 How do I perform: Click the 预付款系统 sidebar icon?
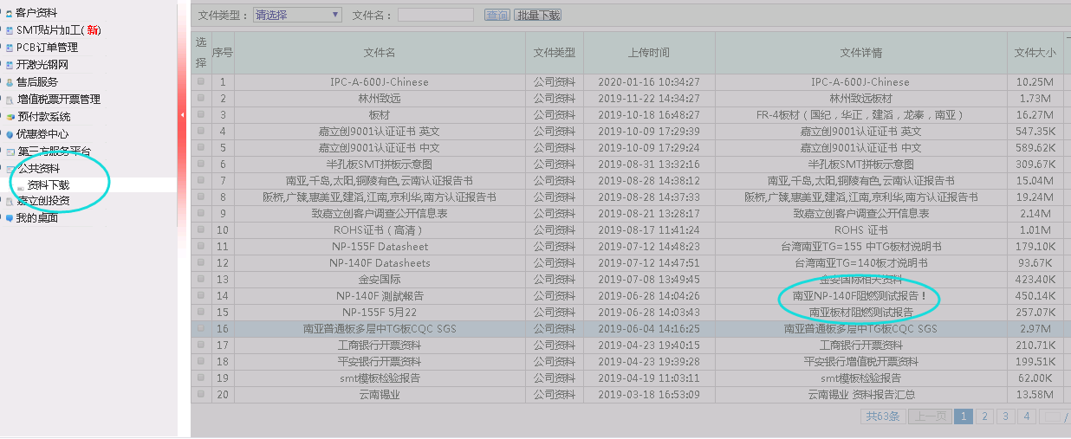pos(10,117)
